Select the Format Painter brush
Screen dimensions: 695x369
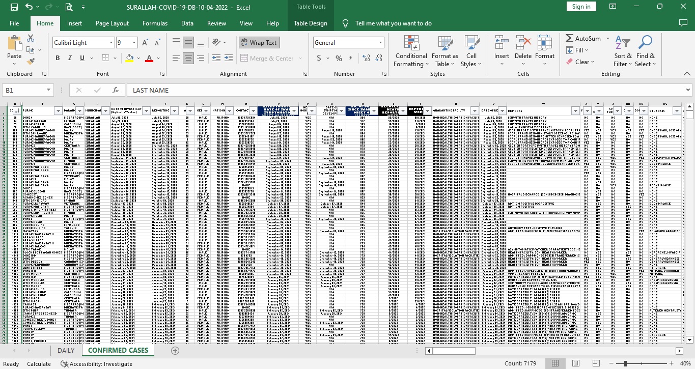point(31,62)
